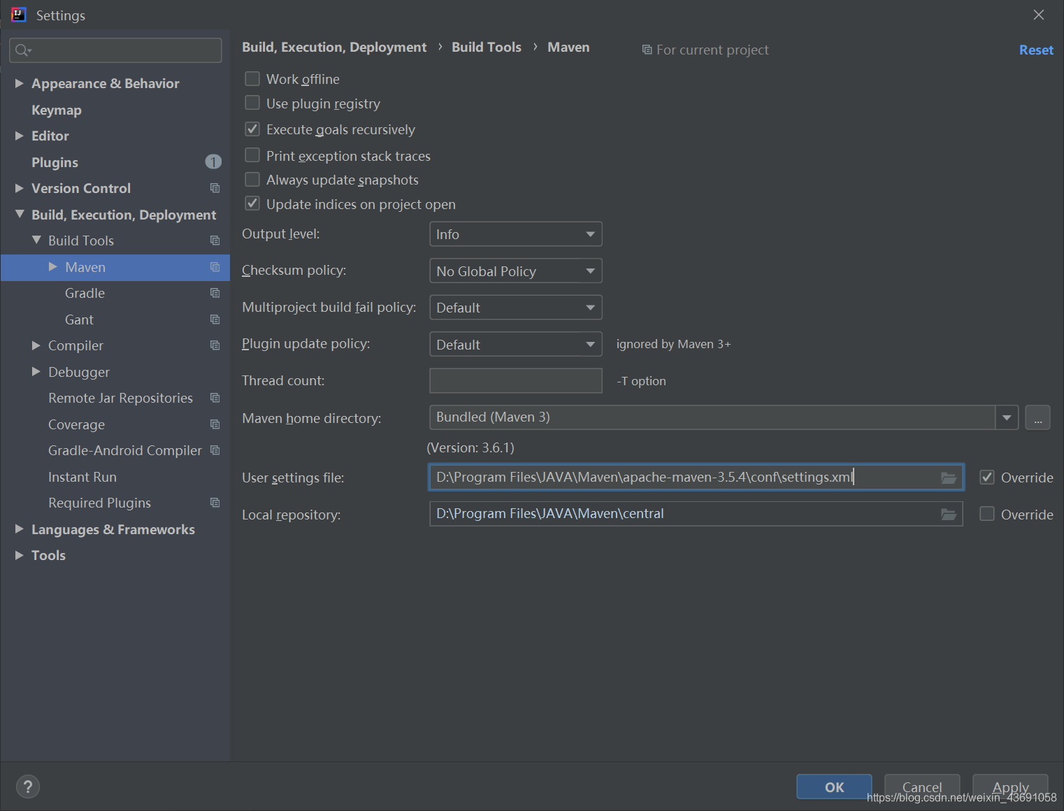
Task: Click the help question mark button
Action: tap(28, 787)
